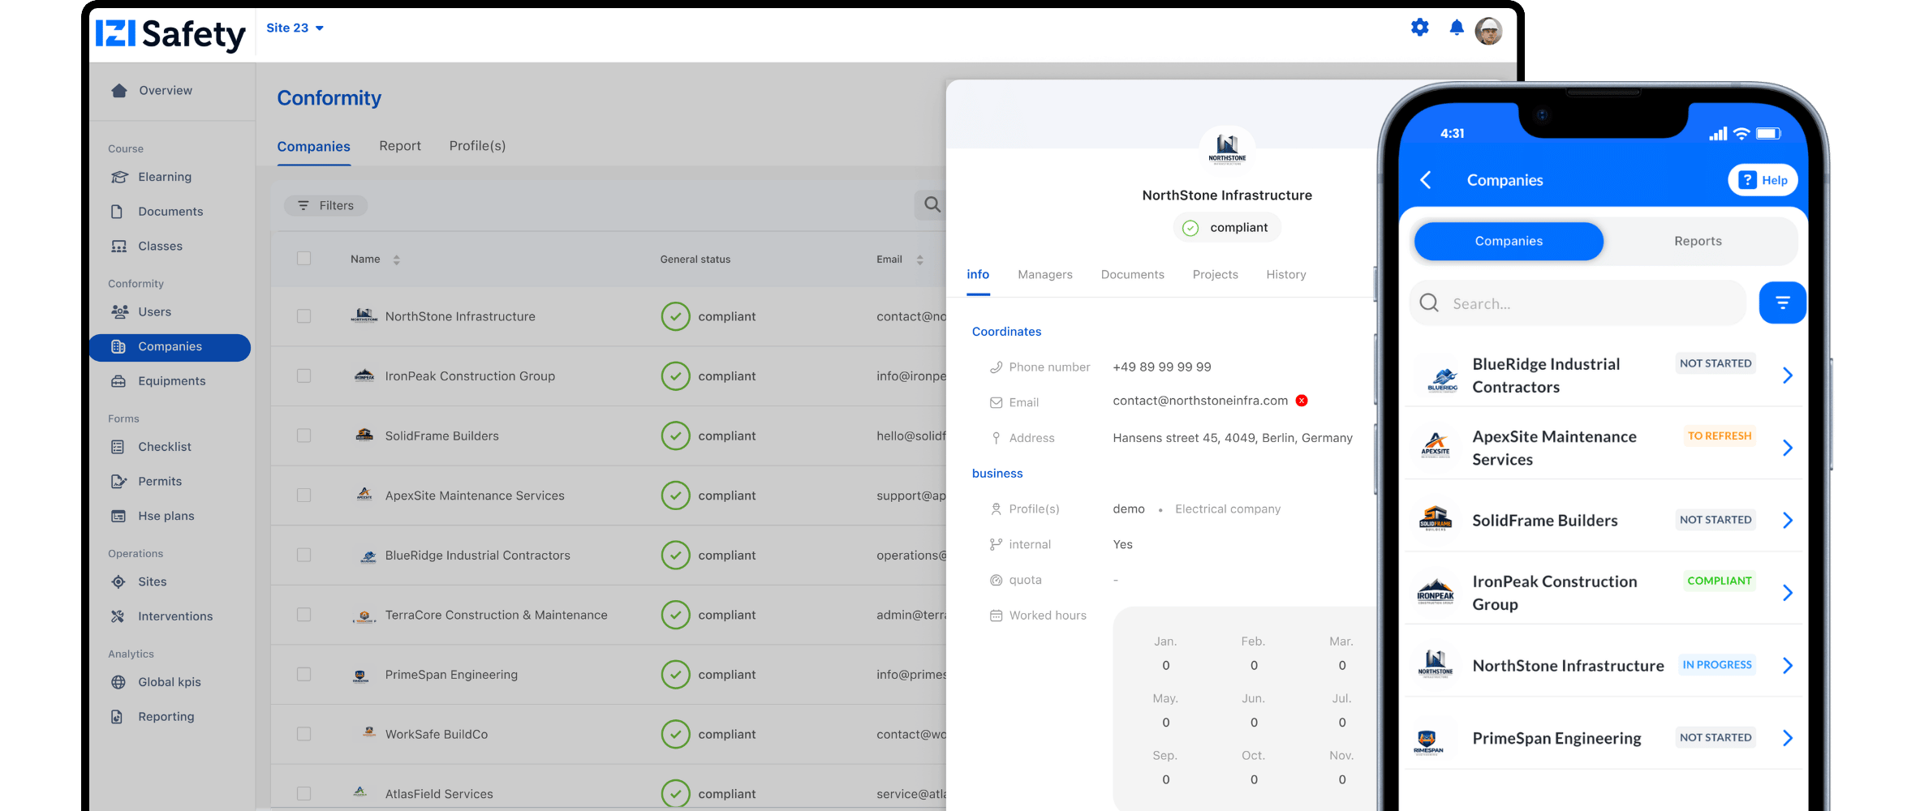Viewport: 1920px width, 811px height.
Task: Tap the back arrow in phone header
Action: [x=1426, y=180]
